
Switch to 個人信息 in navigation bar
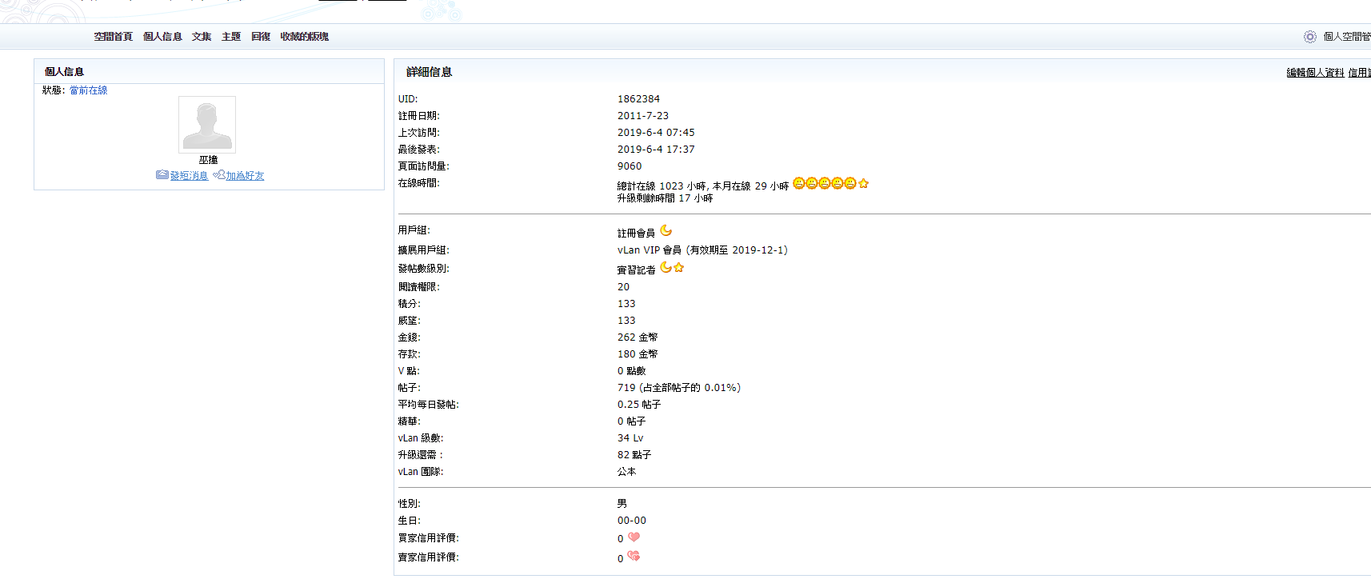click(162, 37)
